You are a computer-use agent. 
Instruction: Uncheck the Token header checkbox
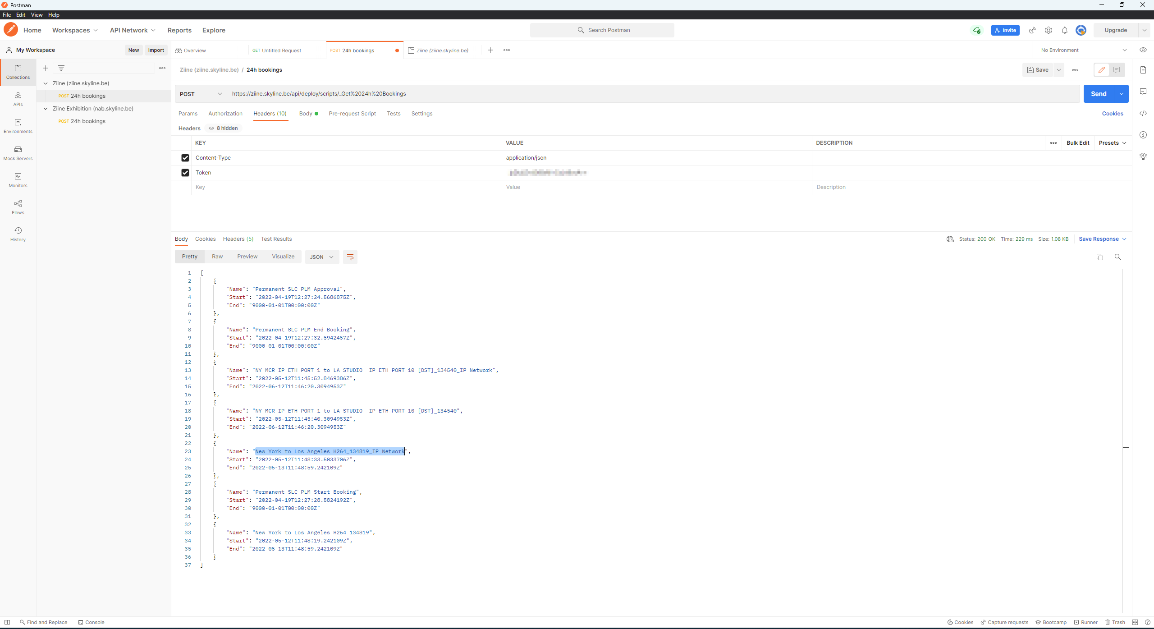click(x=185, y=173)
